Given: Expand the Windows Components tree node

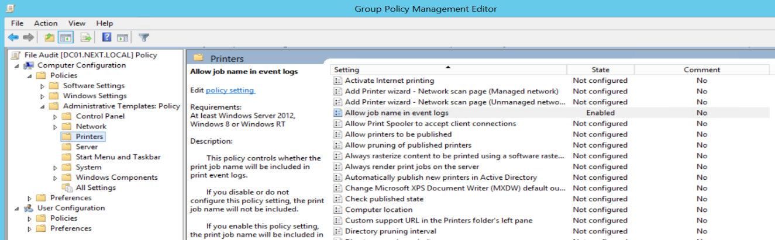Looking at the screenshot, I should coord(56,178).
